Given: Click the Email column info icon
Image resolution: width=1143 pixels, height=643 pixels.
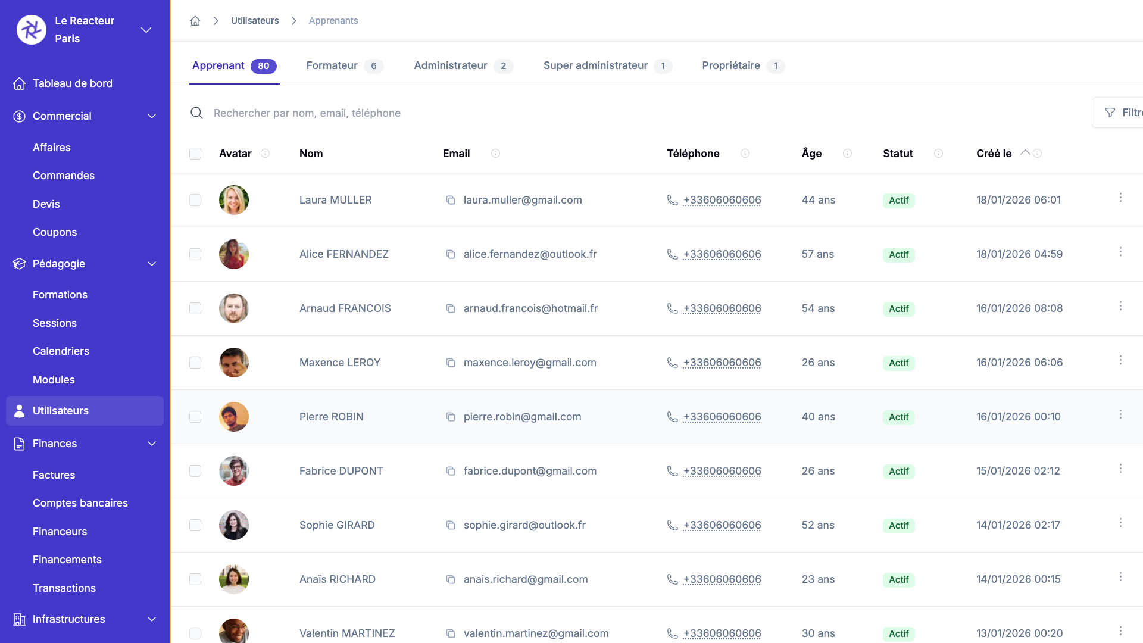Looking at the screenshot, I should click(495, 154).
